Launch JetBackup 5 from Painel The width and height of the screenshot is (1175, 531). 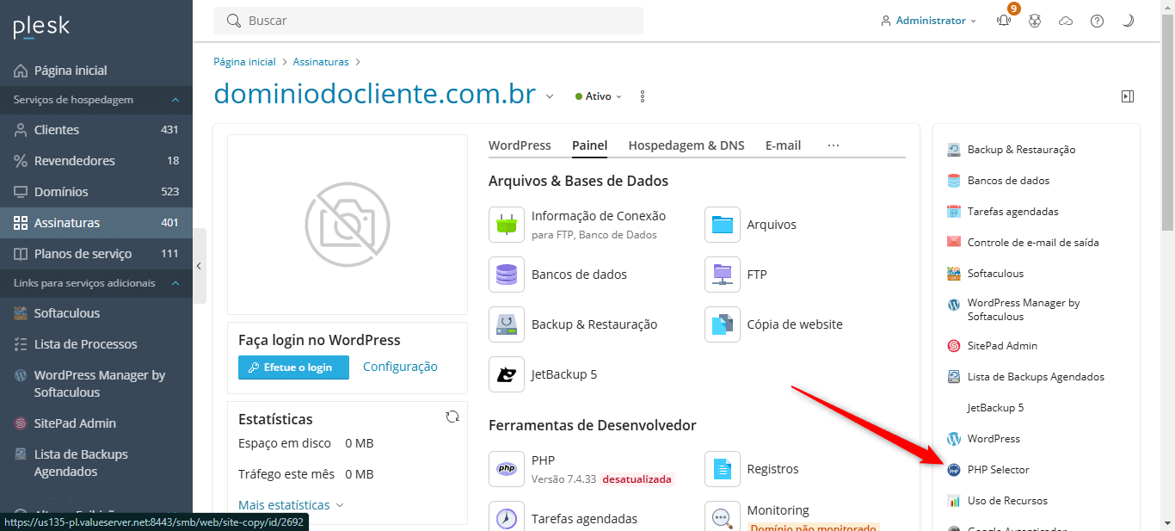507,374
